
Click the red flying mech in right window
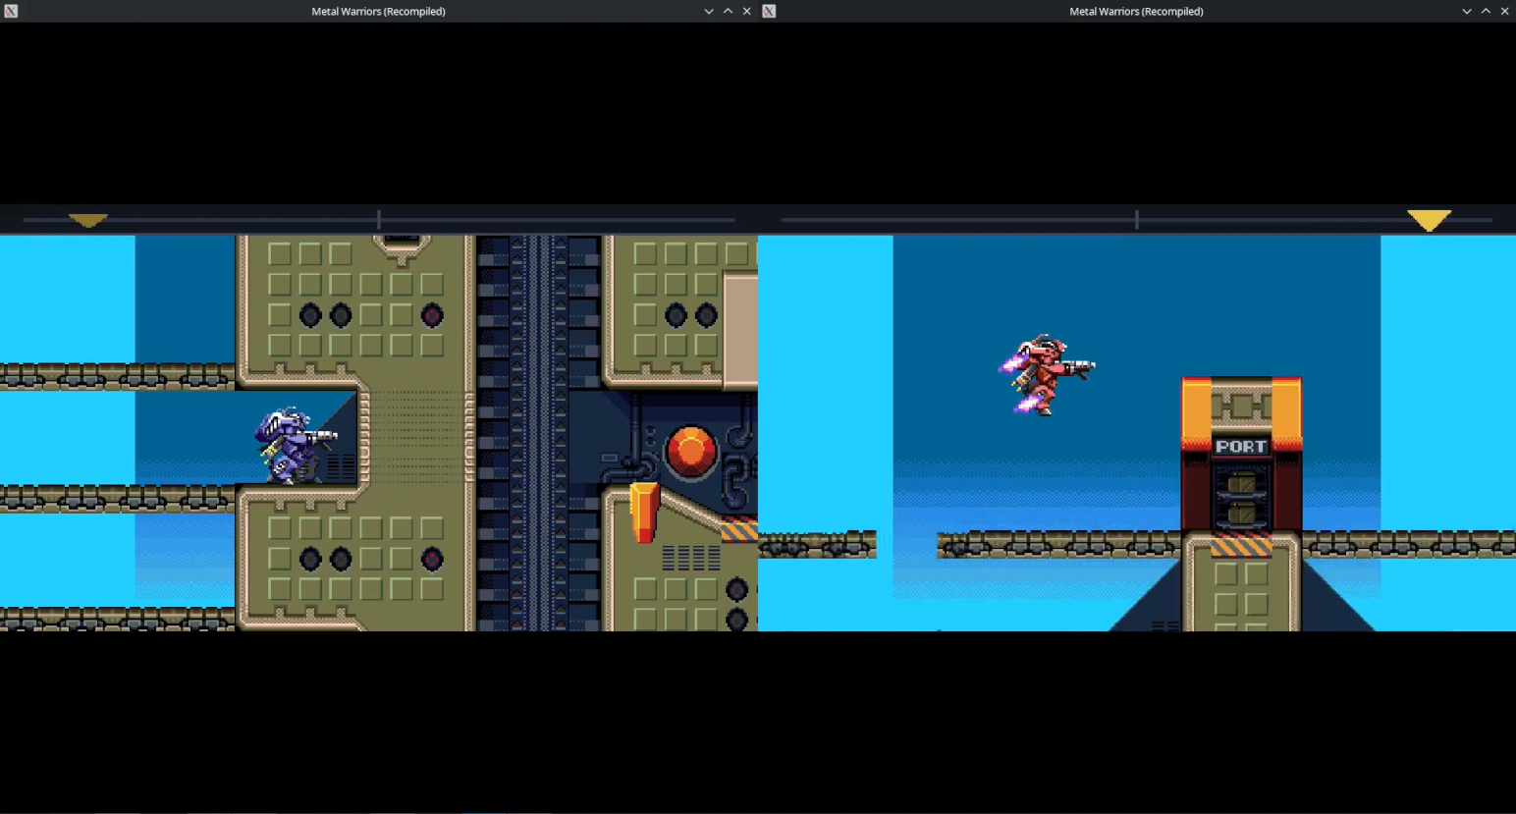pyautogui.click(x=1047, y=374)
